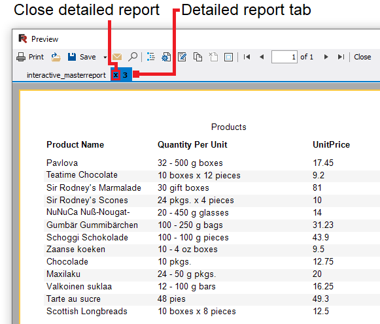Click the Close button in toolbar
This screenshot has width=380, height=324.
362,57
